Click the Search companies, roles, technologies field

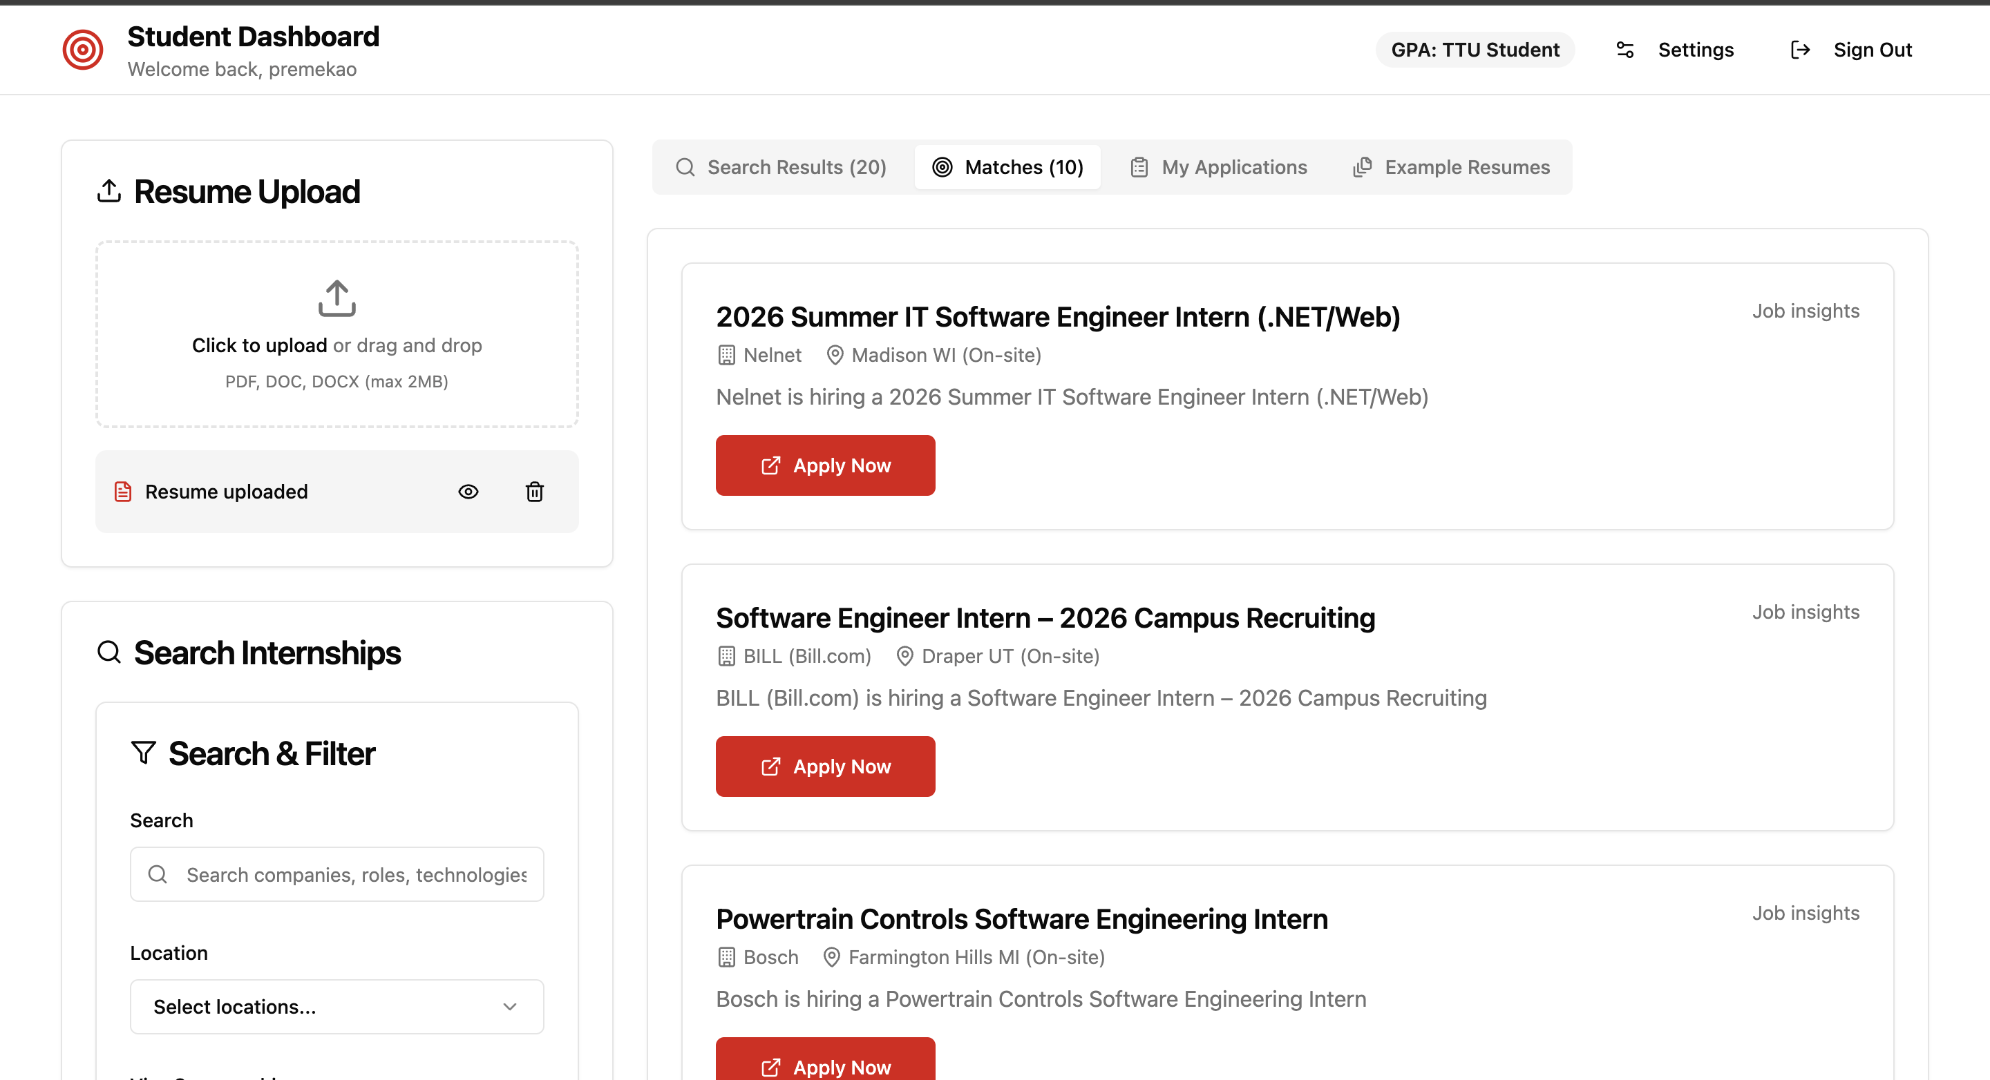[x=356, y=875]
